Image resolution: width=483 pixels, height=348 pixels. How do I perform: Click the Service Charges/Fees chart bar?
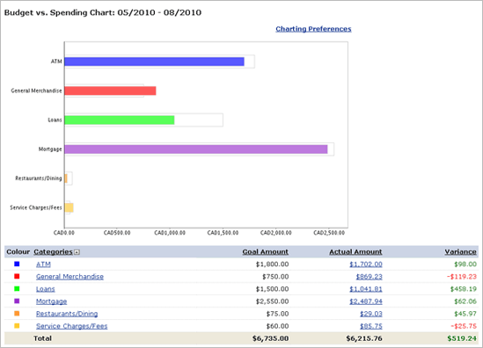point(69,207)
